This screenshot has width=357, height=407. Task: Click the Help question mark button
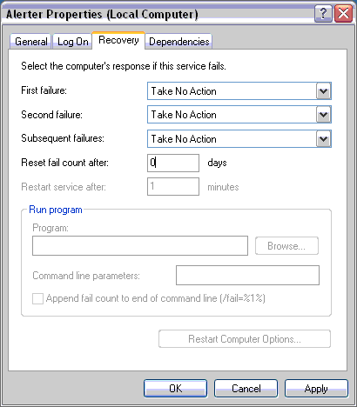(323, 14)
